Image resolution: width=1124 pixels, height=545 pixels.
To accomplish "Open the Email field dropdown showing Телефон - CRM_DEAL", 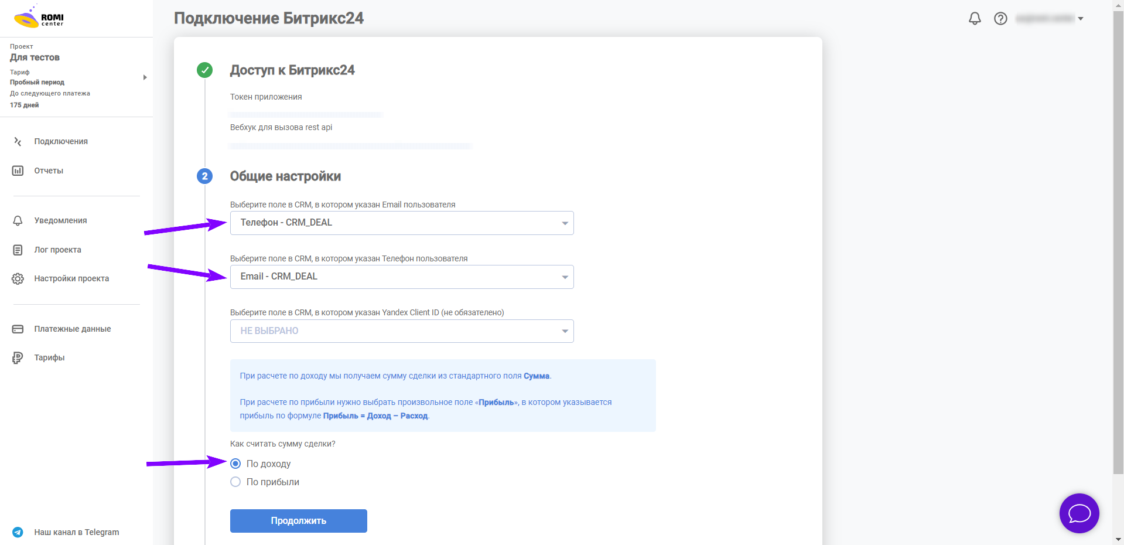I will [x=402, y=223].
